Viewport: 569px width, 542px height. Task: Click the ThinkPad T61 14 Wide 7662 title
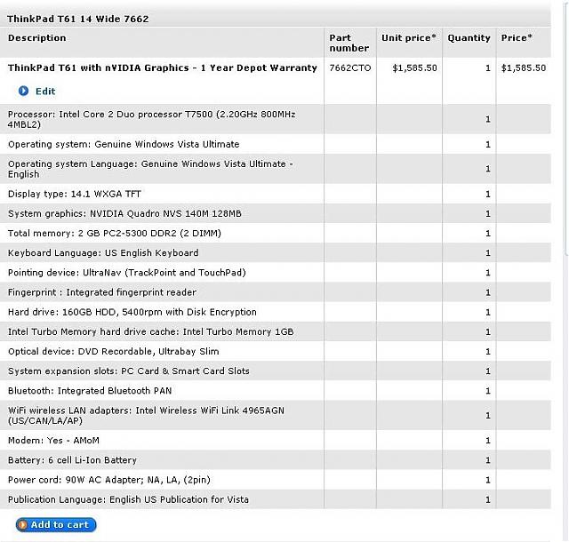pyautogui.click(x=78, y=19)
